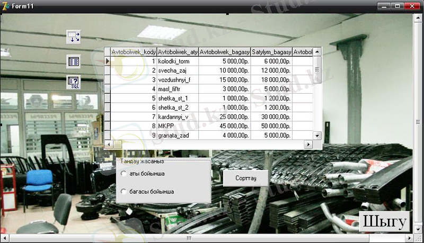Click the Form11 title bar icon
The height and width of the screenshot is (243, 424).
coord(6,6)
